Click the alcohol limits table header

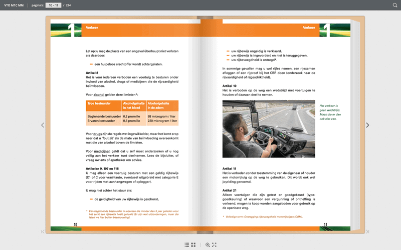[132, 105]
